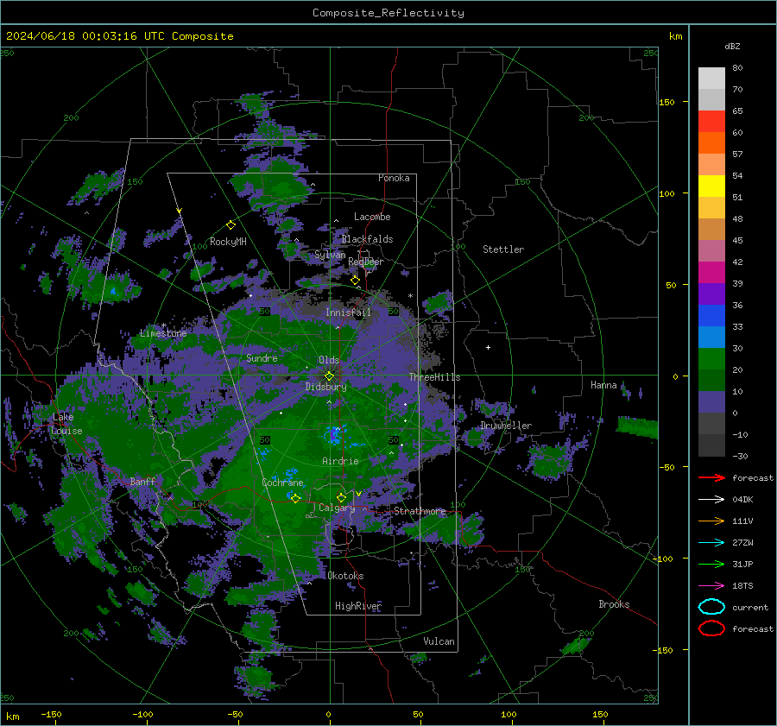Click the Didsbury city label
The width and height of the screenshot is (777, 726).
pyautogui.click(x=325, y=387)
